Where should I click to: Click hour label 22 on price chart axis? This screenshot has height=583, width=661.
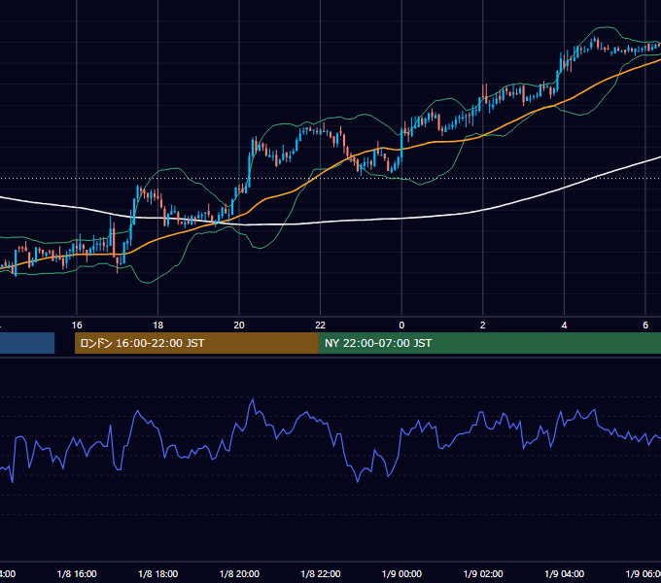(x=321, y=326)
